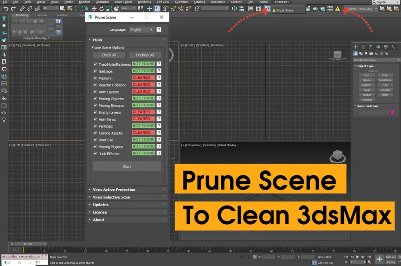Select the Select and Link chain icon
The height and width of the screenshot is (266, 401).
tap(22, 9)
